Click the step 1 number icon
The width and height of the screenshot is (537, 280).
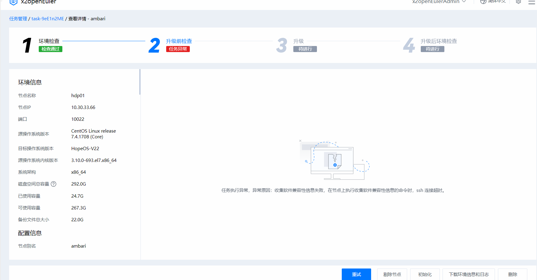27,45
